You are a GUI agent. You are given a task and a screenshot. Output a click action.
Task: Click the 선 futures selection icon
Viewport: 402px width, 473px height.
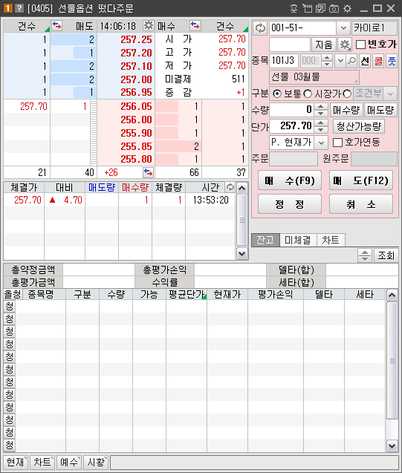coord(365,61)
